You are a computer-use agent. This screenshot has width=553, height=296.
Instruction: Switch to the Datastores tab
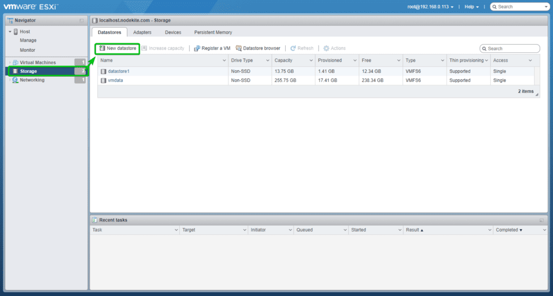coord(109,32)
